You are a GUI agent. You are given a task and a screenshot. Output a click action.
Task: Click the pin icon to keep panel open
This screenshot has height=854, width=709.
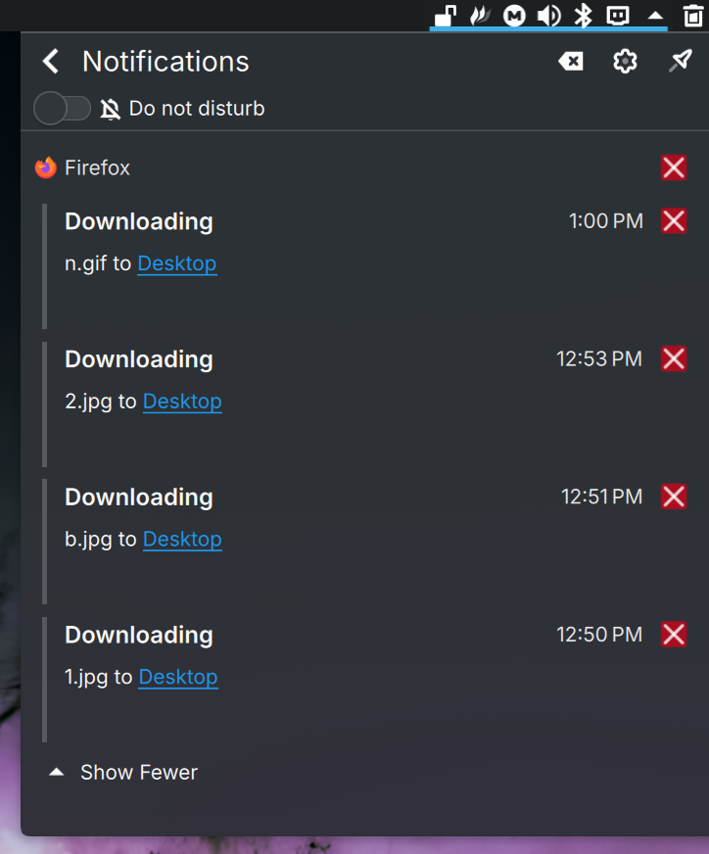click(681, 61)
